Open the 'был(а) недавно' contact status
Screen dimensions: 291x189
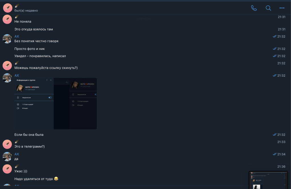coord(26,10)
